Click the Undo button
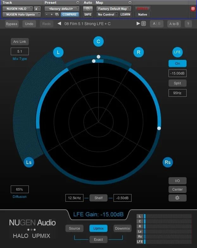This screenshot has height=248, width=197. 29,24
